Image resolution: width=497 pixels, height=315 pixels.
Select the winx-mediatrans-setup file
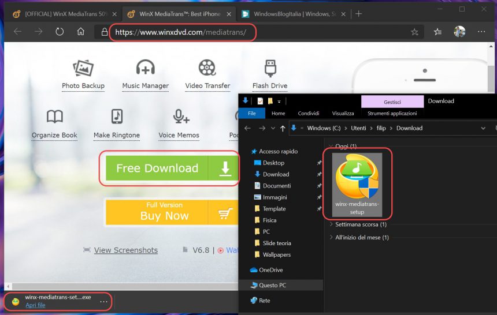(x=357, y=185)
